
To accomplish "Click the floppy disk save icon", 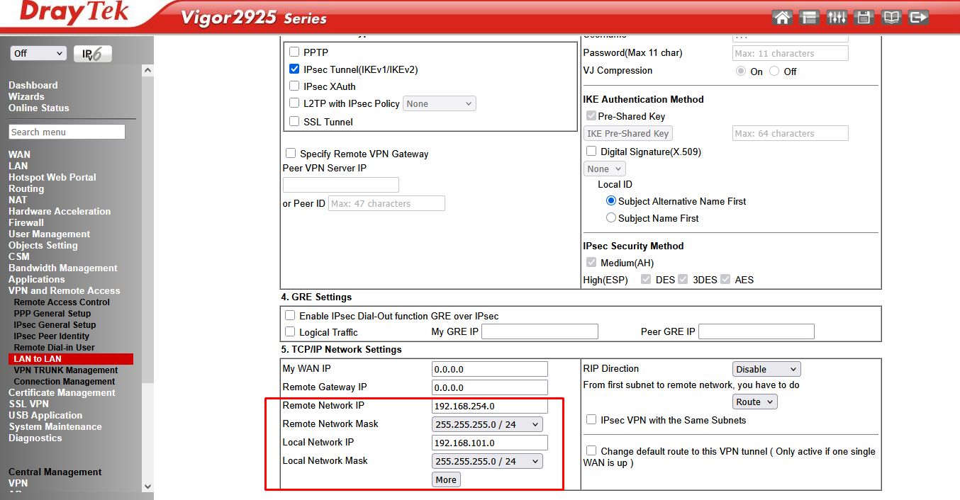I will 864,18.
